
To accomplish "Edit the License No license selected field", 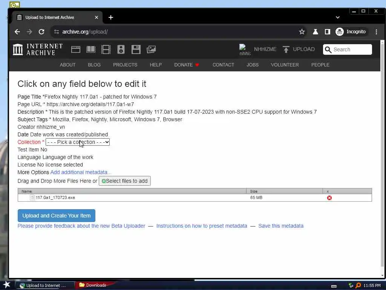I will [x=60, y=165].
